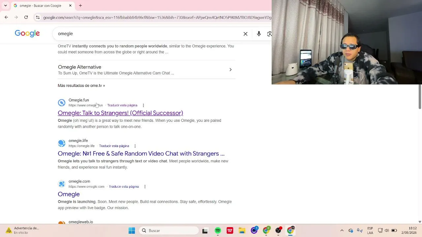Open the cloud sync tray icon

tap(351, 230)
